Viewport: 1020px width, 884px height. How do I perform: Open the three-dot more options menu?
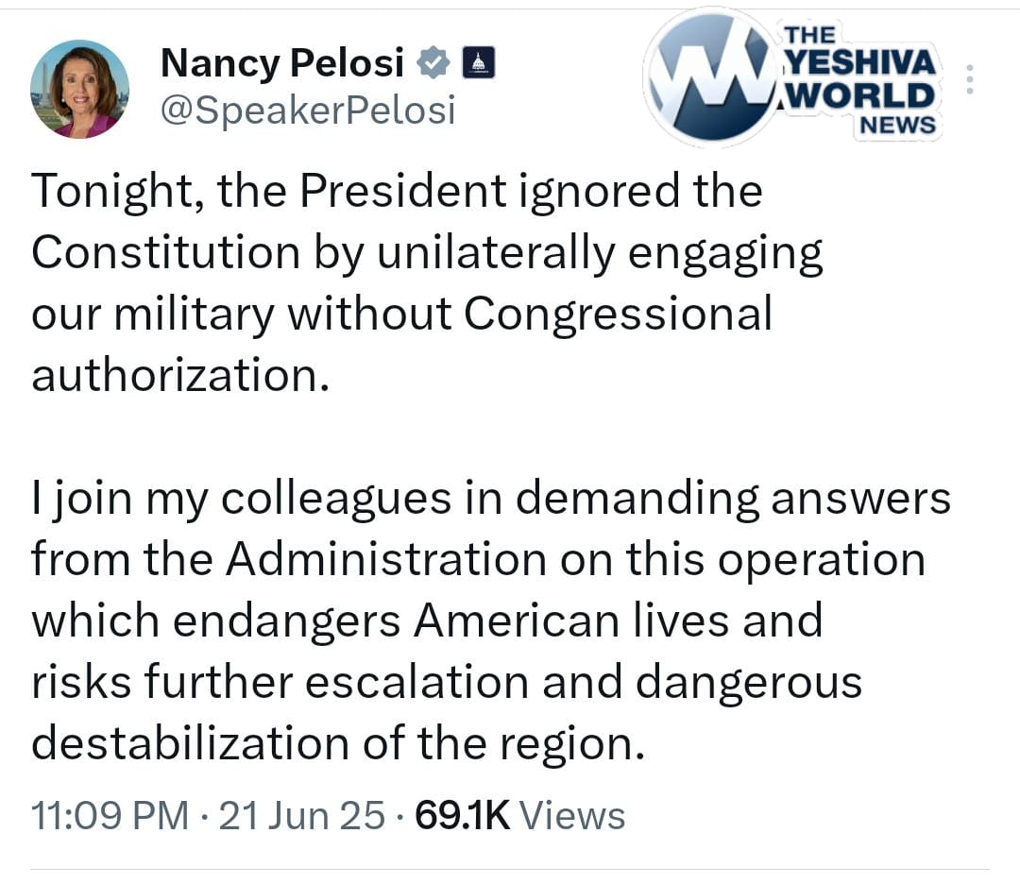click(x=970, y=81)
